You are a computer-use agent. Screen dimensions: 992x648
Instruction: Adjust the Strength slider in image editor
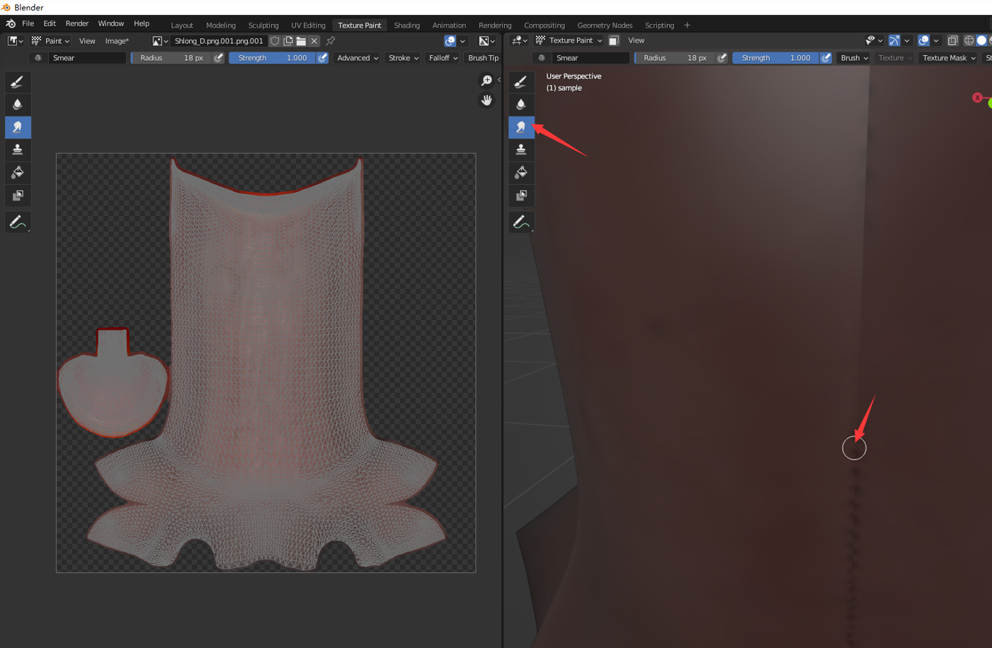point(273,58)
